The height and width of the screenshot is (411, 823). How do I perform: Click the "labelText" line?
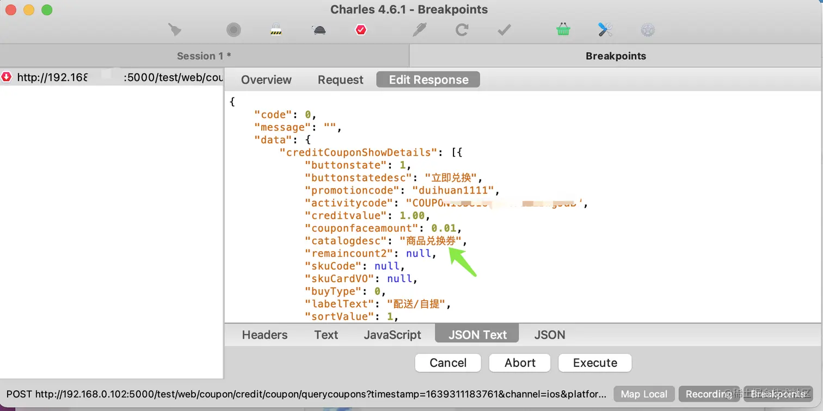click(x=378, y=304)
